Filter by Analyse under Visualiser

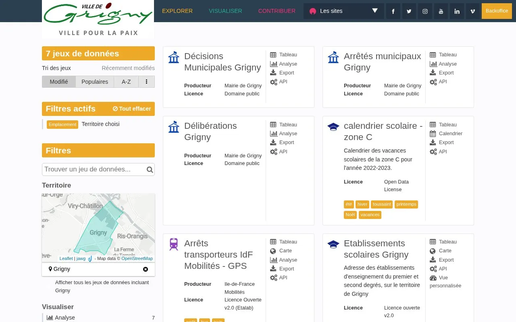pos(98,318)
